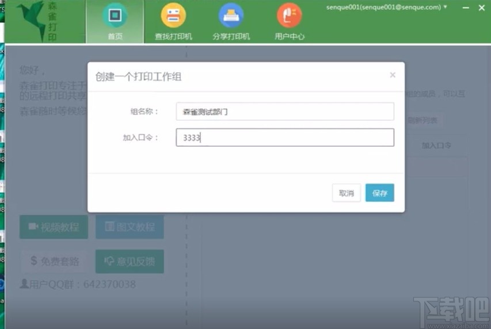The width and height of the screenshot is (491, 329).
Task: Open the 首页 home tab icon
Action: (x=115, y=15)
